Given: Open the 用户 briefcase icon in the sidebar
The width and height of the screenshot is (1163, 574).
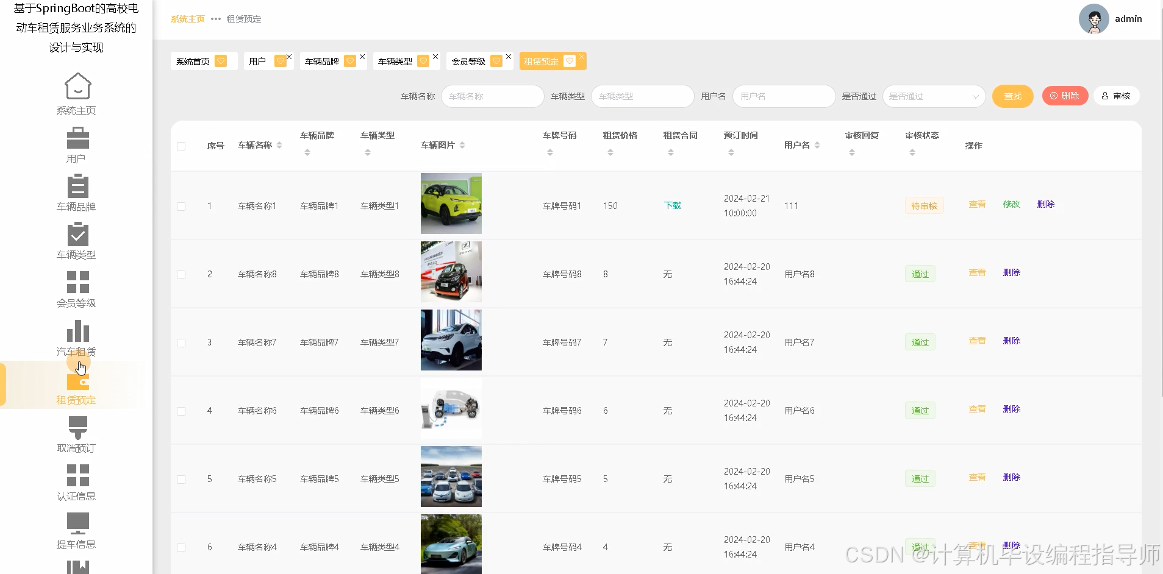Looking at the screenshot, I should pyautogui.click(x=77, y=137).
